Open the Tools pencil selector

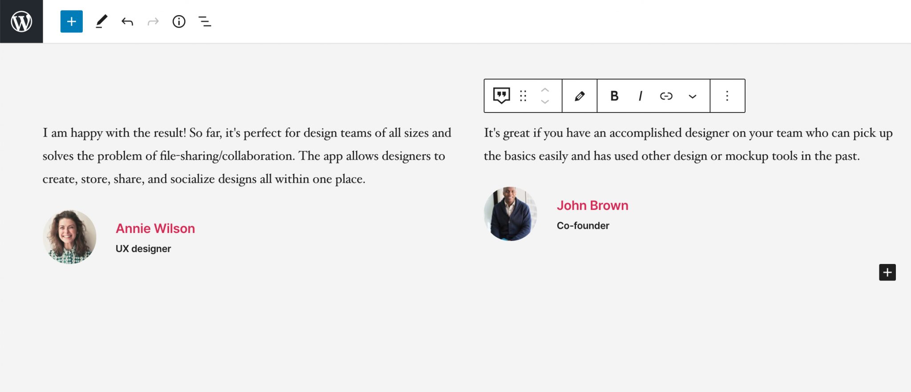pyautogui.click(x=101, y=21)
